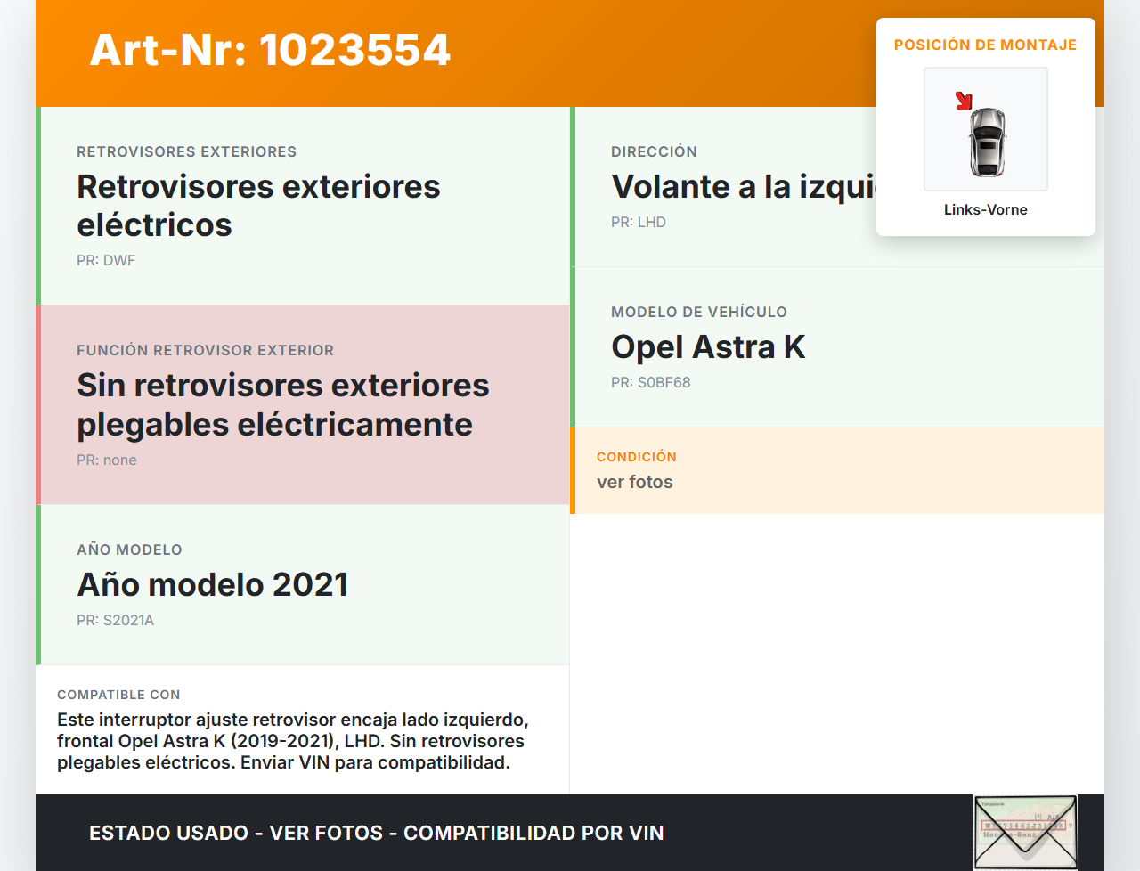This screenshot has width=1140, height=871.
Task: Select the "Opel Astra K" value
Action: click(708, 346)
